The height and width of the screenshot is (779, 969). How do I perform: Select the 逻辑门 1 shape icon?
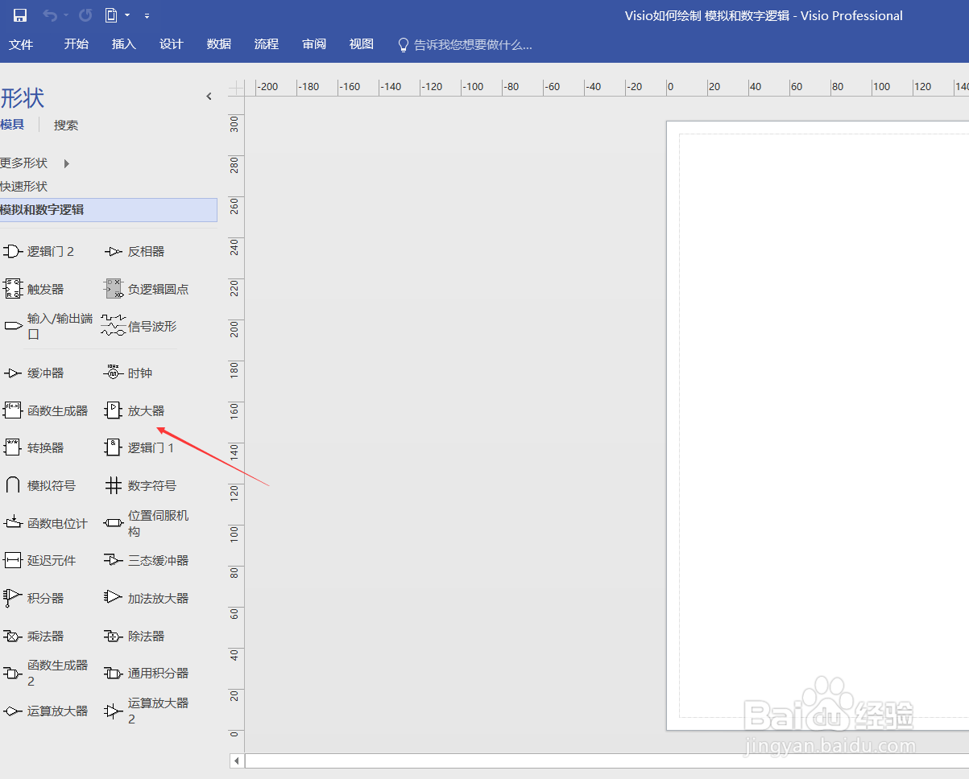[114, 447]
